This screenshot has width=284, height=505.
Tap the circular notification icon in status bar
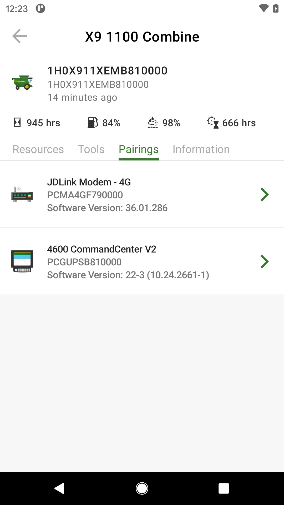coord(40,8)
